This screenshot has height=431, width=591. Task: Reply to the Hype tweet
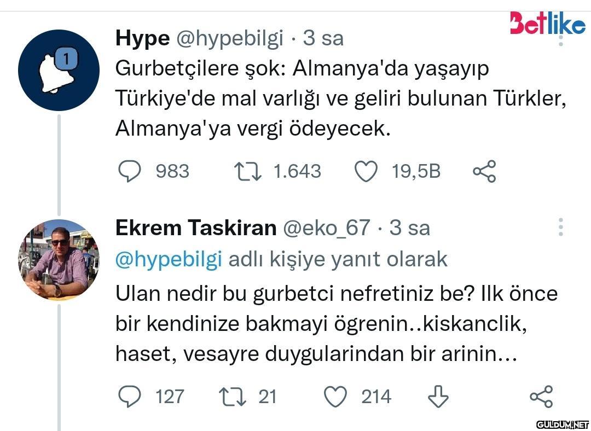point(130,171)
